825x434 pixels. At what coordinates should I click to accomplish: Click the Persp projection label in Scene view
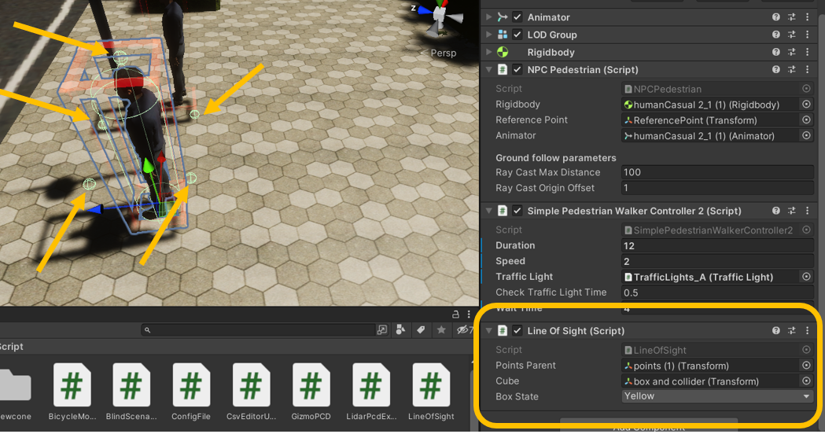(443, 53)
